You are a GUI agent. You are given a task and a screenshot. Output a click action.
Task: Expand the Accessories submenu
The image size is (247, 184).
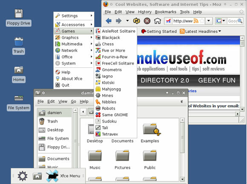[x=74, y=25]
